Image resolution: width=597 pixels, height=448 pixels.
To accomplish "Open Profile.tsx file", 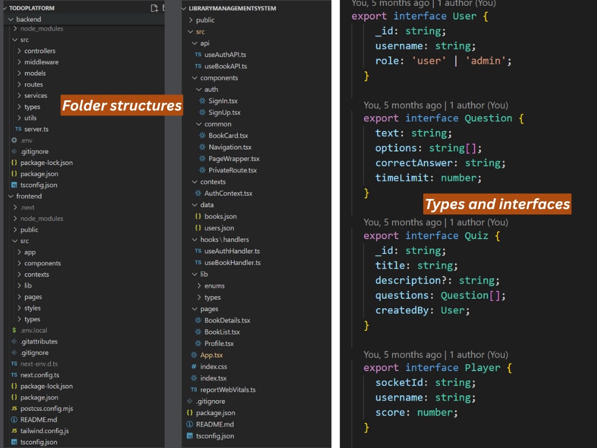I will [x=219, y=343].
